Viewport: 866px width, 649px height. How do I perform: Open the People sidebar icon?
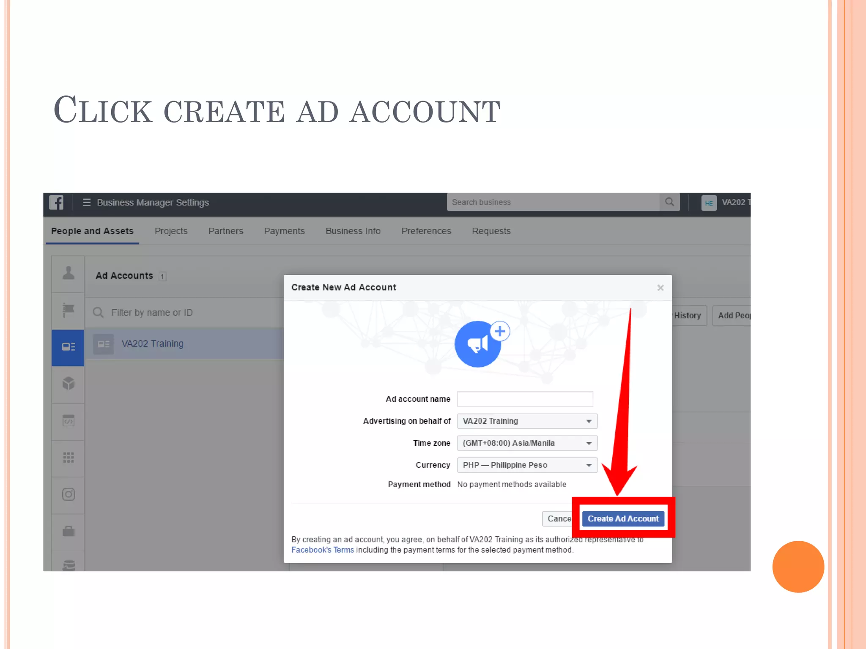coord(69,273)
